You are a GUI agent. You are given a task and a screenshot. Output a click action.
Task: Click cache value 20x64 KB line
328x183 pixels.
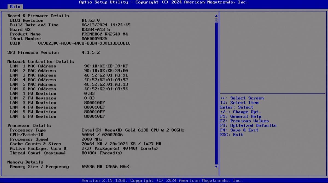[x=121, y=144]
